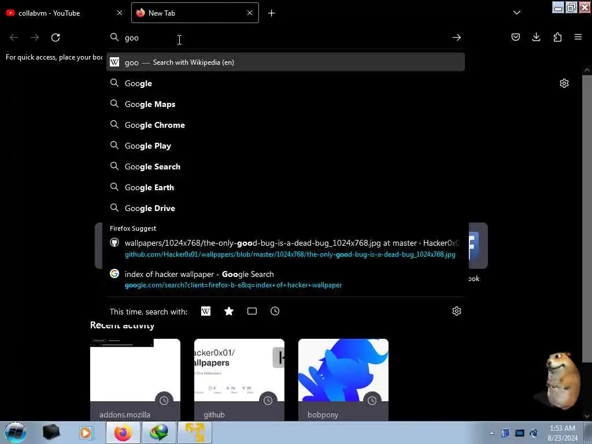Viewport: 592px width, 444px height.
Task: Choose the Google Earth suggestion
Action: pos(286,187)
